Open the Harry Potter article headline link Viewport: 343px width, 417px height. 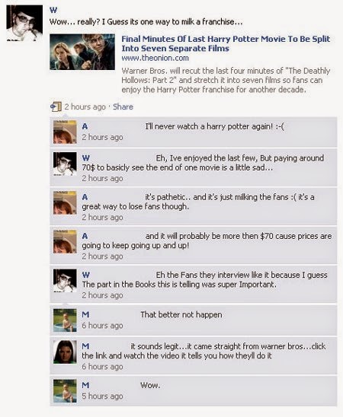(x=226, y=43)
